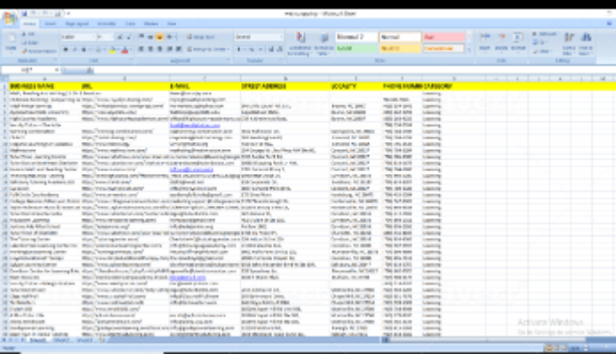
Task: Apply Accounting Number Format icon
Action: click(238, 49)
